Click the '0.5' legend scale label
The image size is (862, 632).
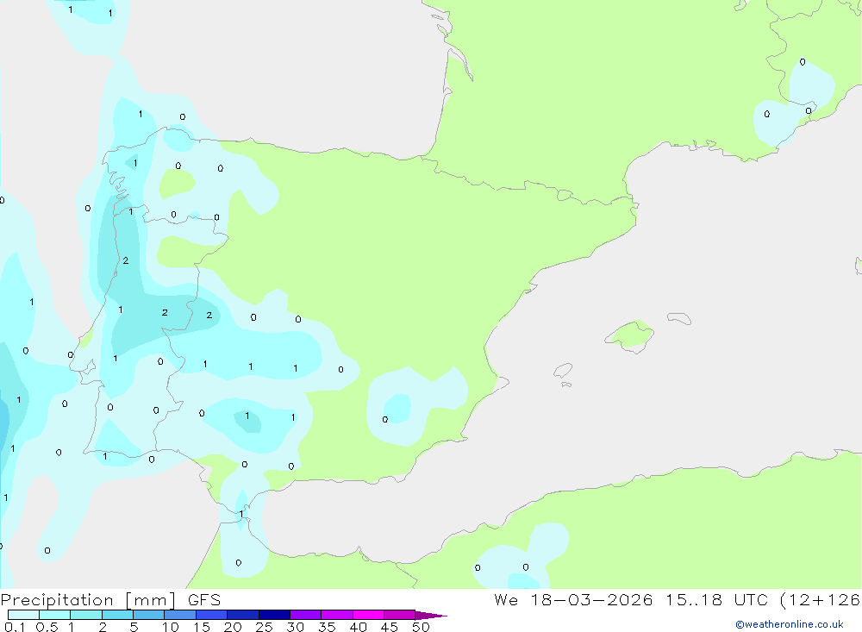[x=47, y=627]
